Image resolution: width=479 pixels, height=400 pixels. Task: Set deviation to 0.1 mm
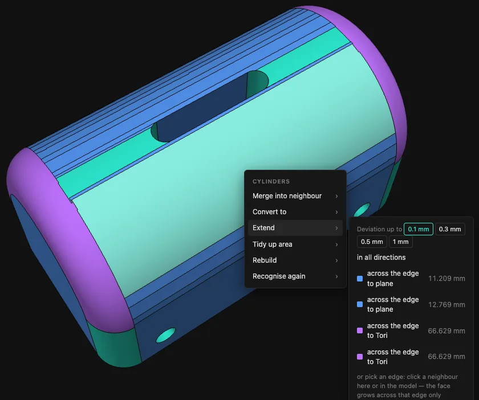coord(418,229)
